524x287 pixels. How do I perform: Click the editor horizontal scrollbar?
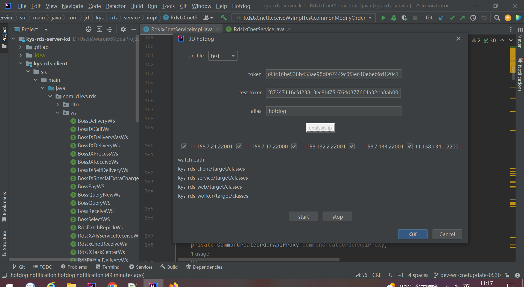[259, 259]
